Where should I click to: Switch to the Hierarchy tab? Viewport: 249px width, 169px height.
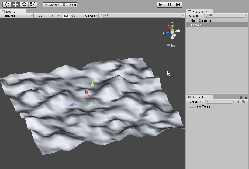(x=199, y=11)
